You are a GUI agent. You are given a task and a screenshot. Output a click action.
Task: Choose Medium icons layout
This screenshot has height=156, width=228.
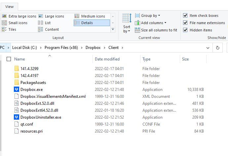90,16
